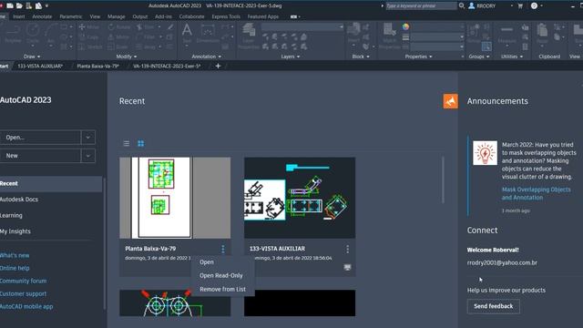
Task: Expand the New dropdown arrow
Action: pyautogui.click(x=87, y=156)
